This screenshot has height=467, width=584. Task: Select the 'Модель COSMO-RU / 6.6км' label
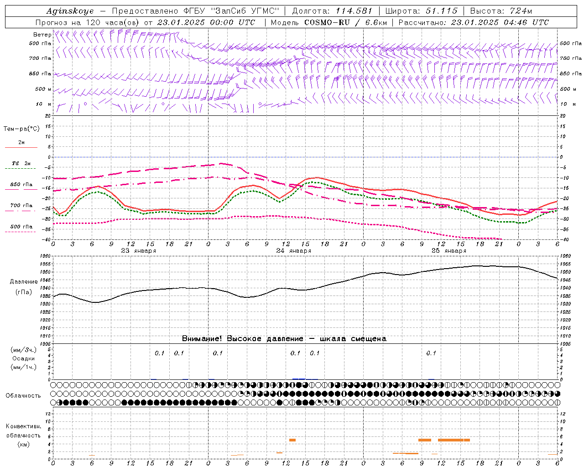tap(328, 22)
